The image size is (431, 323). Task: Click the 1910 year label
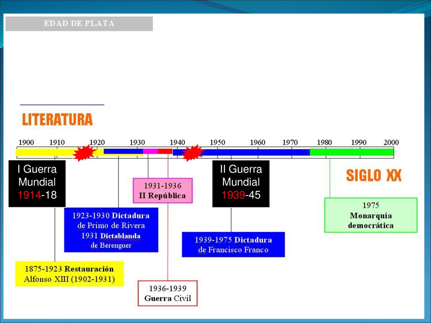coord(57,142)
